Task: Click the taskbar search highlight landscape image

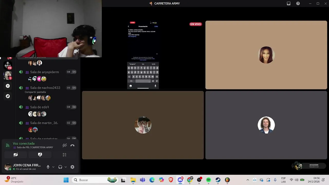Action: coord(112,180)
